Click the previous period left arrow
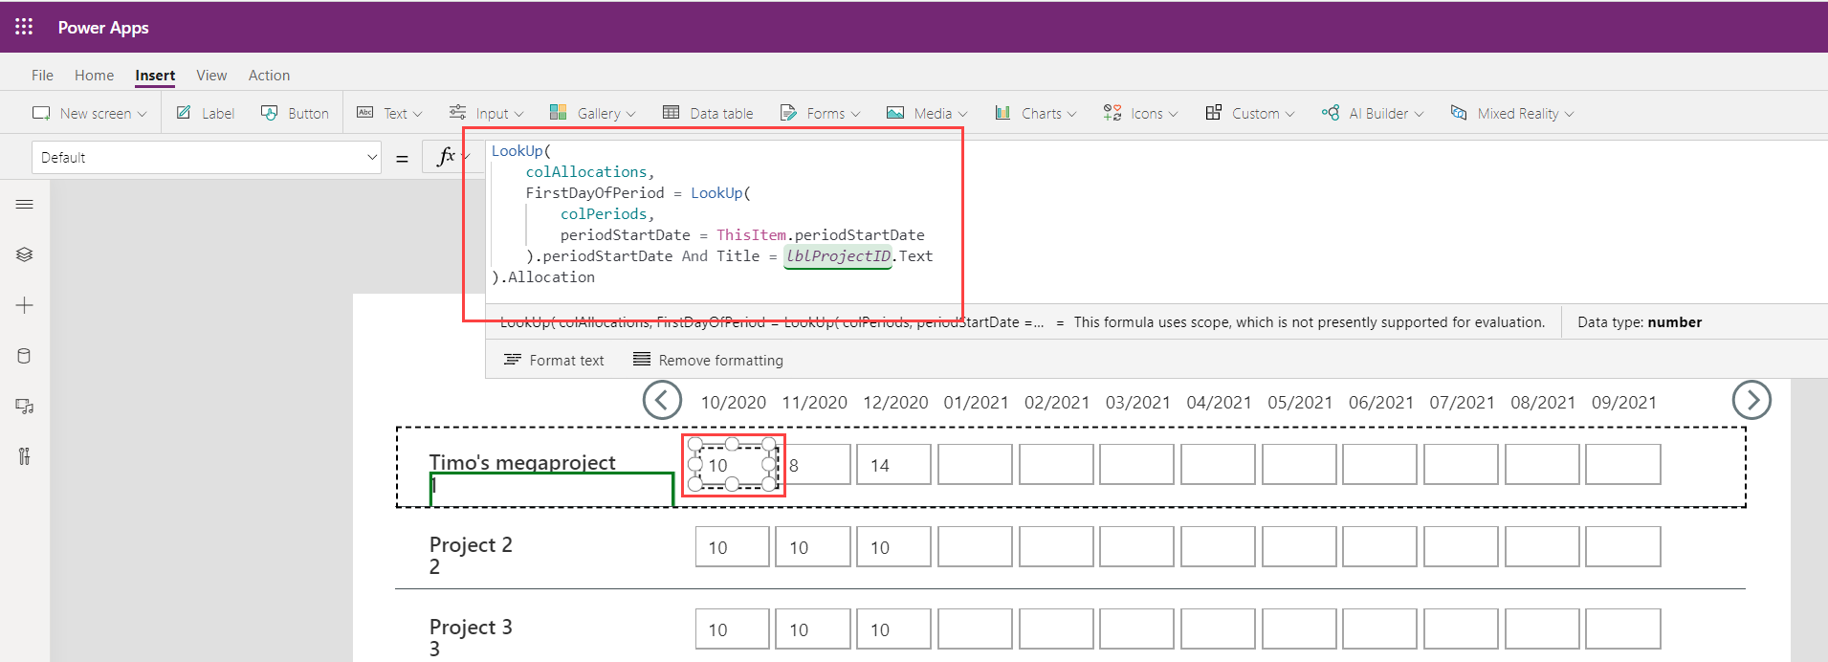1828x662 pixels. [x=662, y=400]
